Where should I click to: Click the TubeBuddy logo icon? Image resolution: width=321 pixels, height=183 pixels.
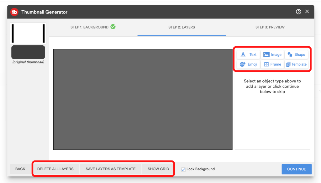[x=14, y=12]
